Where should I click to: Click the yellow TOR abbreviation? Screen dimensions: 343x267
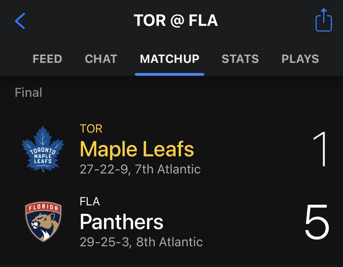click(x=91, y=129)
